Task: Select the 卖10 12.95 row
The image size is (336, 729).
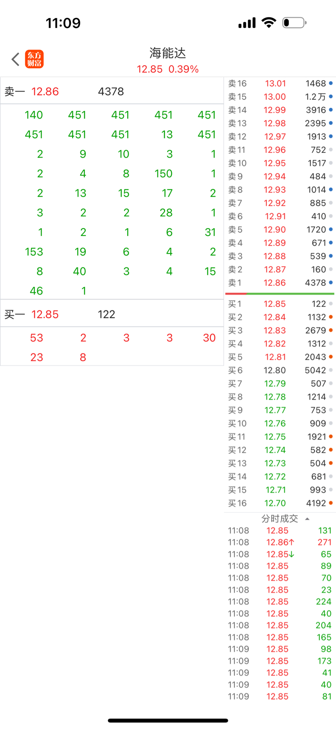Action: click(x=280, y=163)
